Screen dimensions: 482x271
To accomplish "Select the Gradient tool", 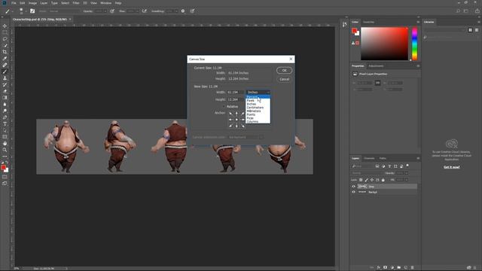I will [5, 98].
